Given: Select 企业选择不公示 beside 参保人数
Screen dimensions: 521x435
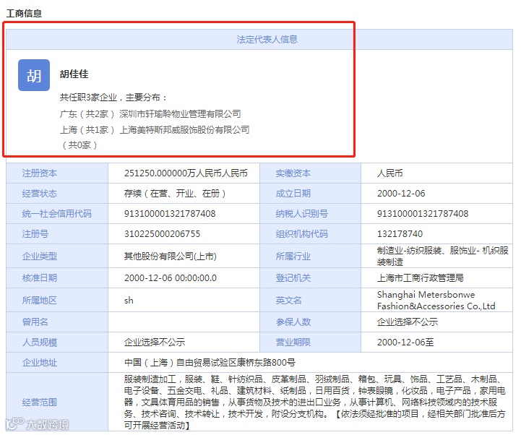Looking at the screenshot, I should [408, 322].
